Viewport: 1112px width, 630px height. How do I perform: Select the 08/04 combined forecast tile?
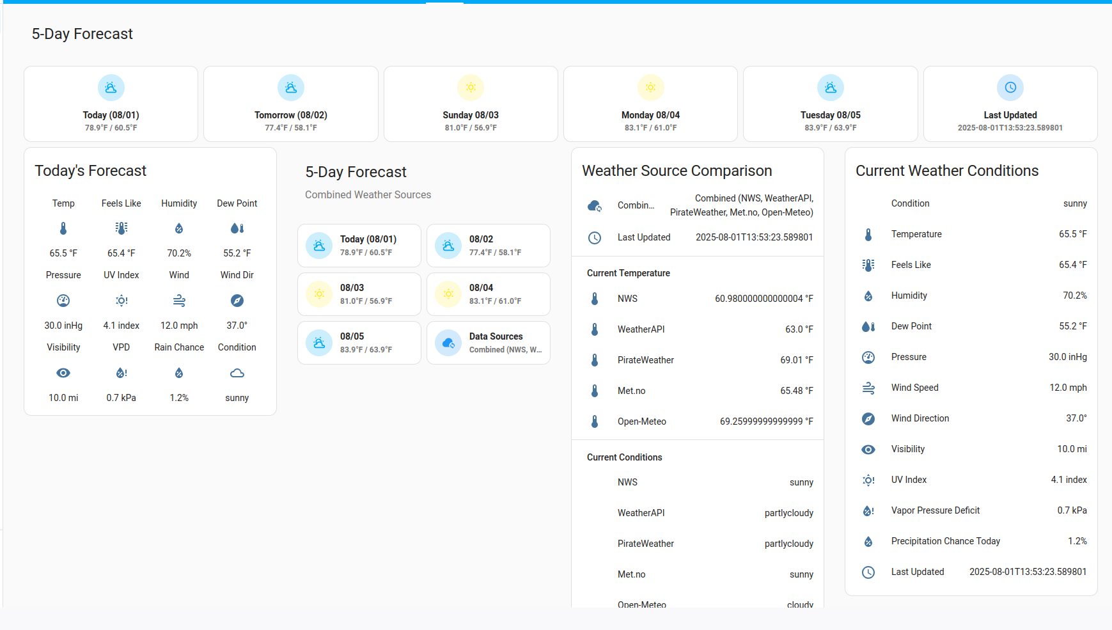point(489,294)
